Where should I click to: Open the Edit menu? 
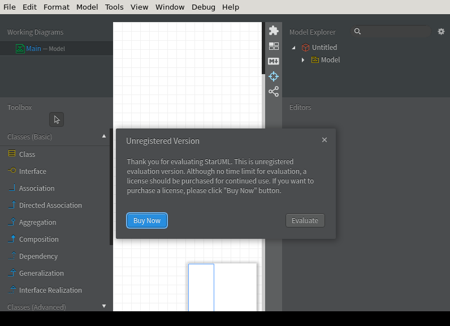pyautogui.click(x=29, y=7)
